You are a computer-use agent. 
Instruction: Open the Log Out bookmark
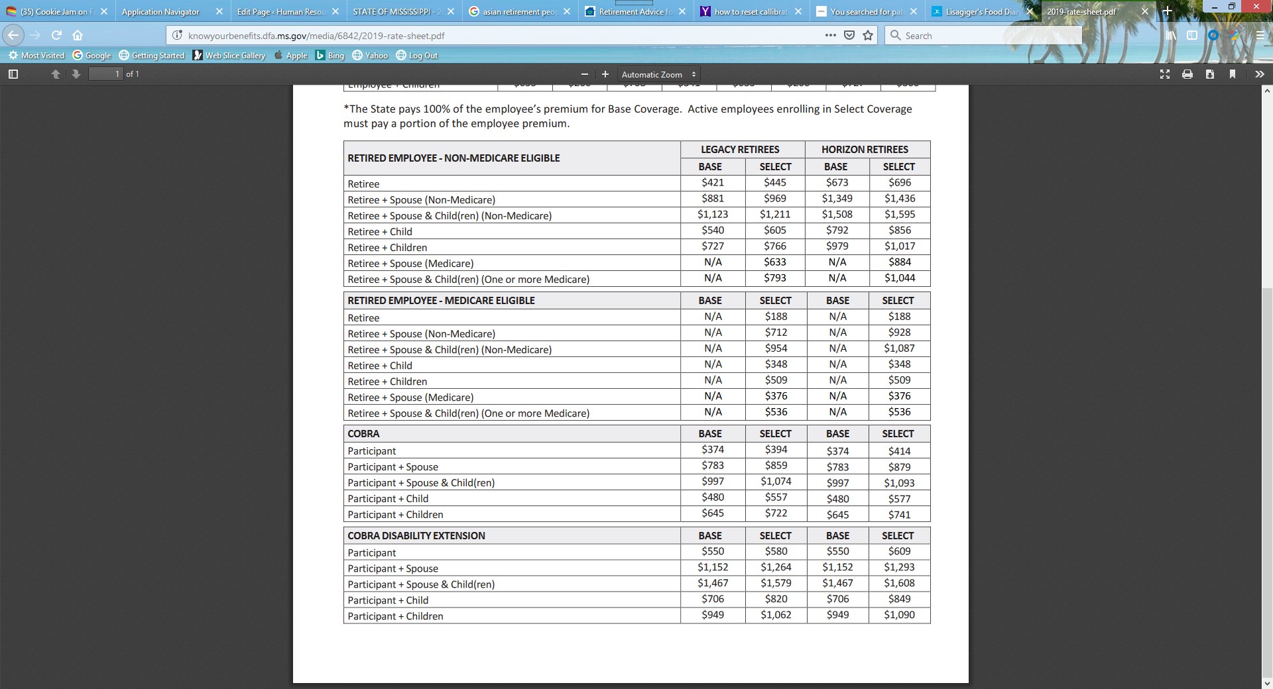tap(417, 55)
